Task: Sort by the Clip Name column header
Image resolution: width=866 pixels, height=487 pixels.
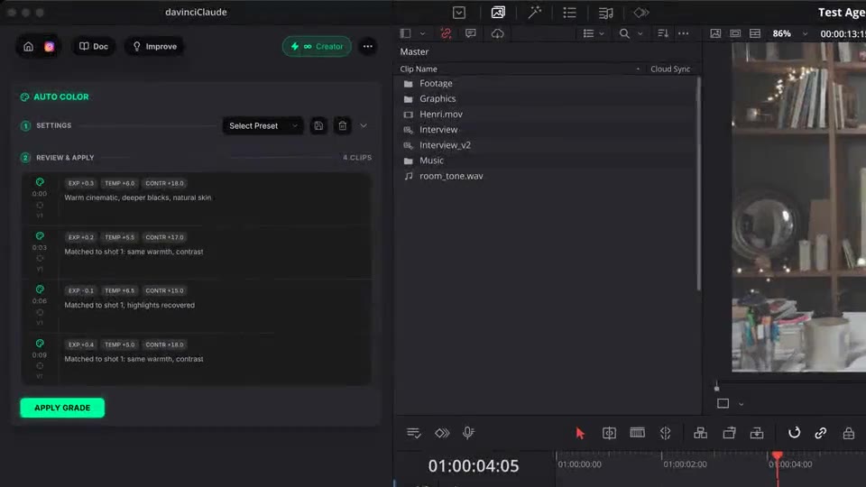Action: [x=418, y=69]
